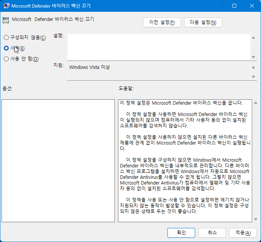Click the 설명 box scroll up arrow
Screen dimensions: 261x242
coord(253,38)
